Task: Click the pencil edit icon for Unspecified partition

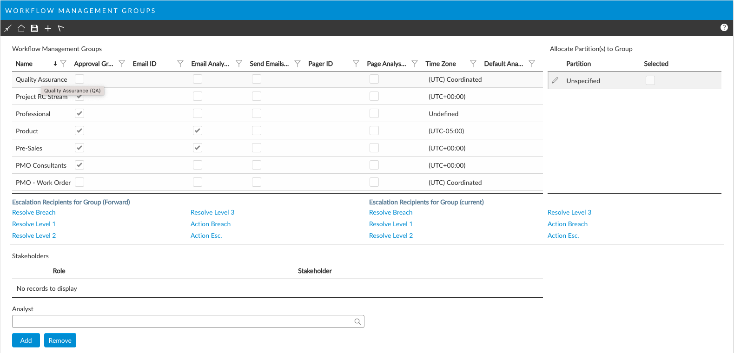Action: 555,80
